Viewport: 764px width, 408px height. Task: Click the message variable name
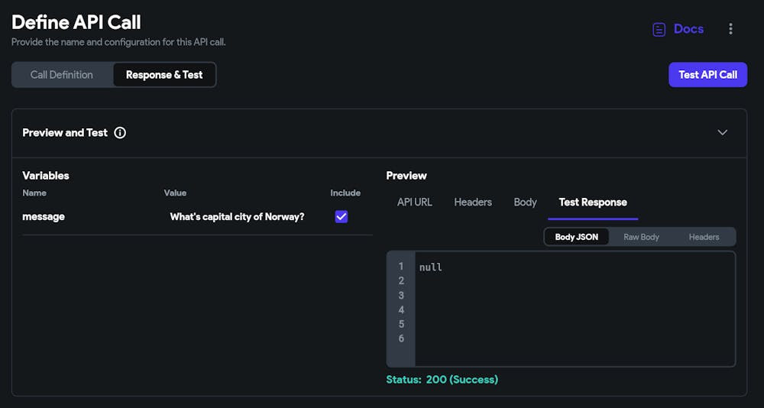coord(44,217)
